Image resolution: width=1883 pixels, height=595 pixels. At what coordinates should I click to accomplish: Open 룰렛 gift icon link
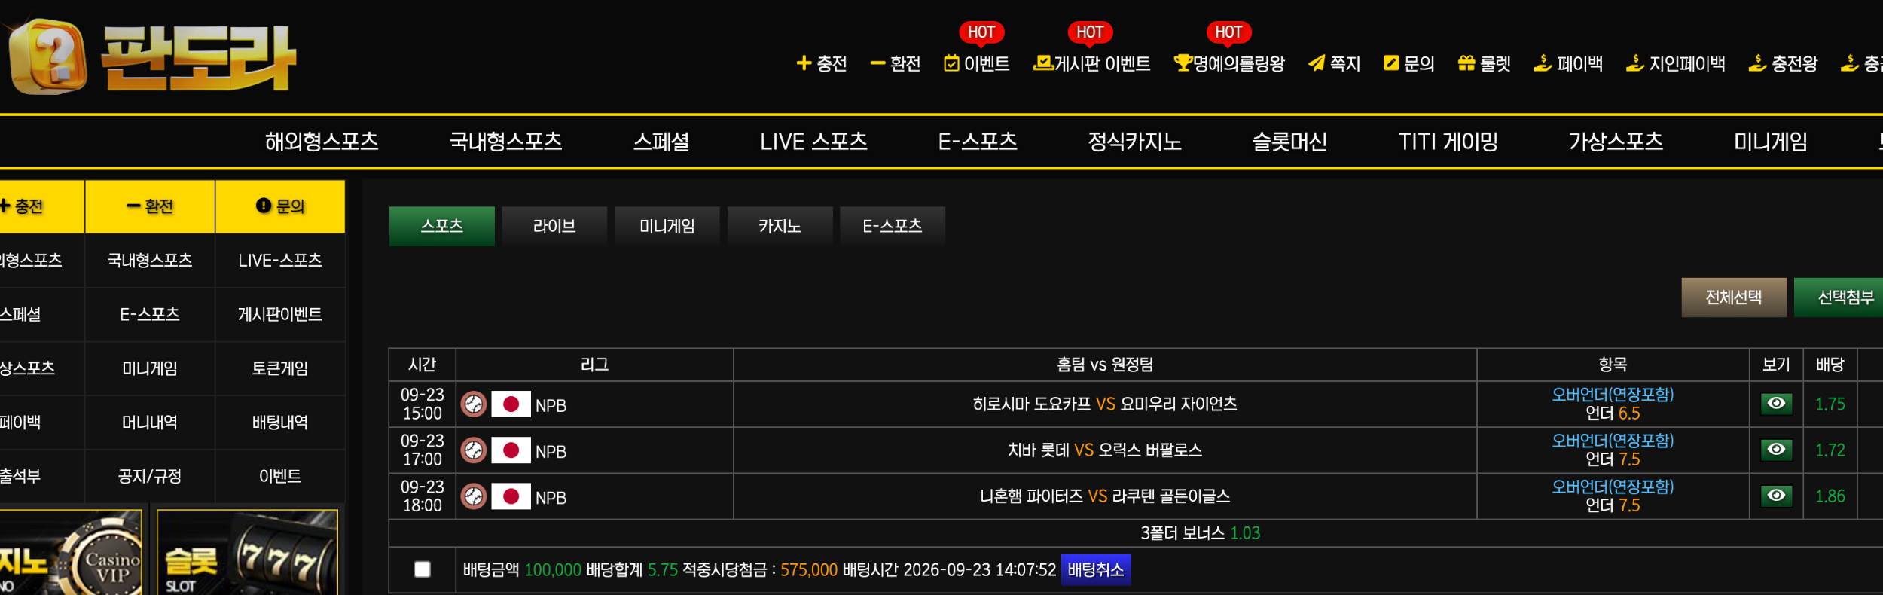1485,64
